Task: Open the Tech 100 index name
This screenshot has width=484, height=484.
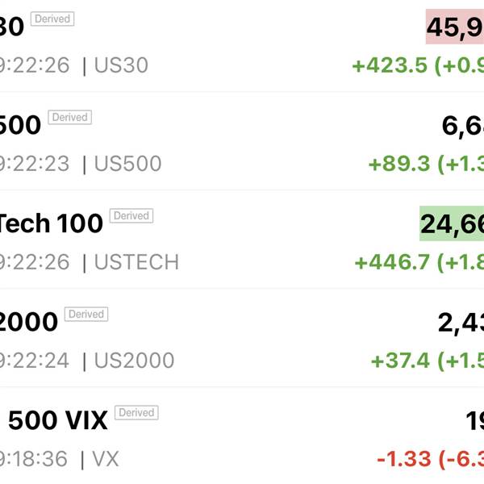Action: [50, 223]
